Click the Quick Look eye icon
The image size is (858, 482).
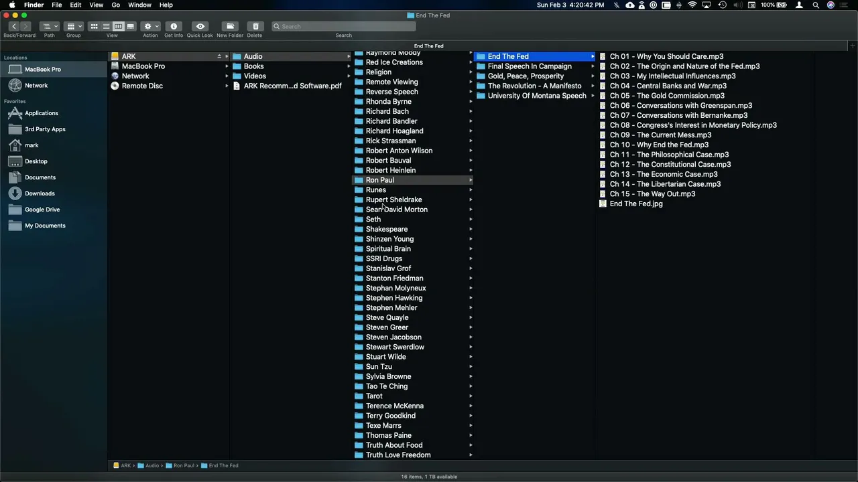coord(200,26)
